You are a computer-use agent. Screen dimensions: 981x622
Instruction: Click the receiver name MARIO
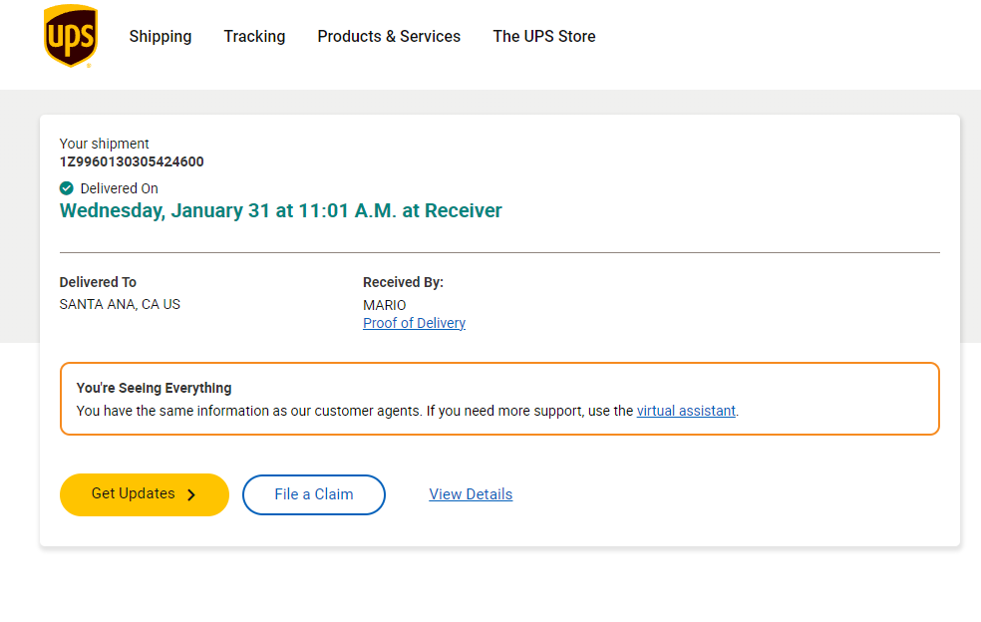(384, 305)
